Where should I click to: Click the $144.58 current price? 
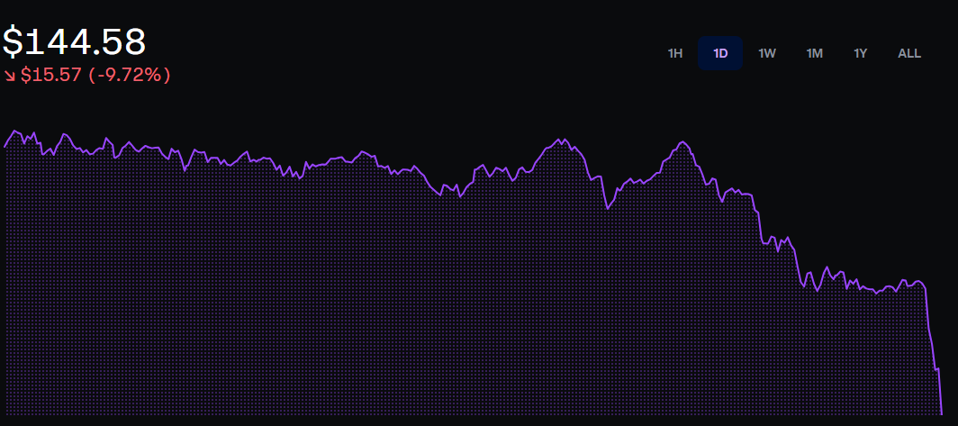pyautogui.click(x=74, y=42)
